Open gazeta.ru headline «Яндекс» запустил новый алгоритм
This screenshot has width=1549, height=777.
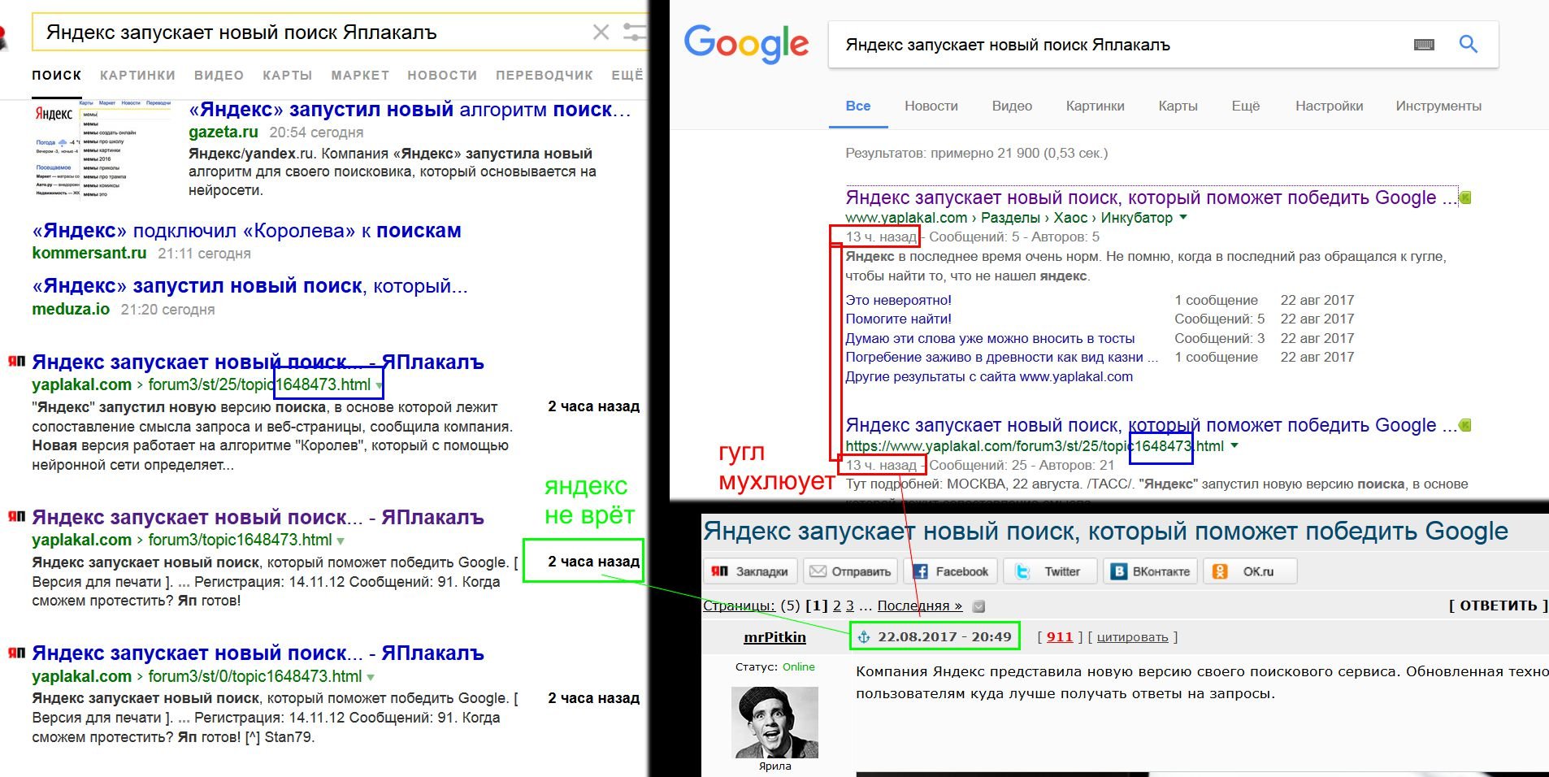(410, 110)
